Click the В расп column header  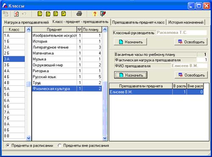pos(180,86)
